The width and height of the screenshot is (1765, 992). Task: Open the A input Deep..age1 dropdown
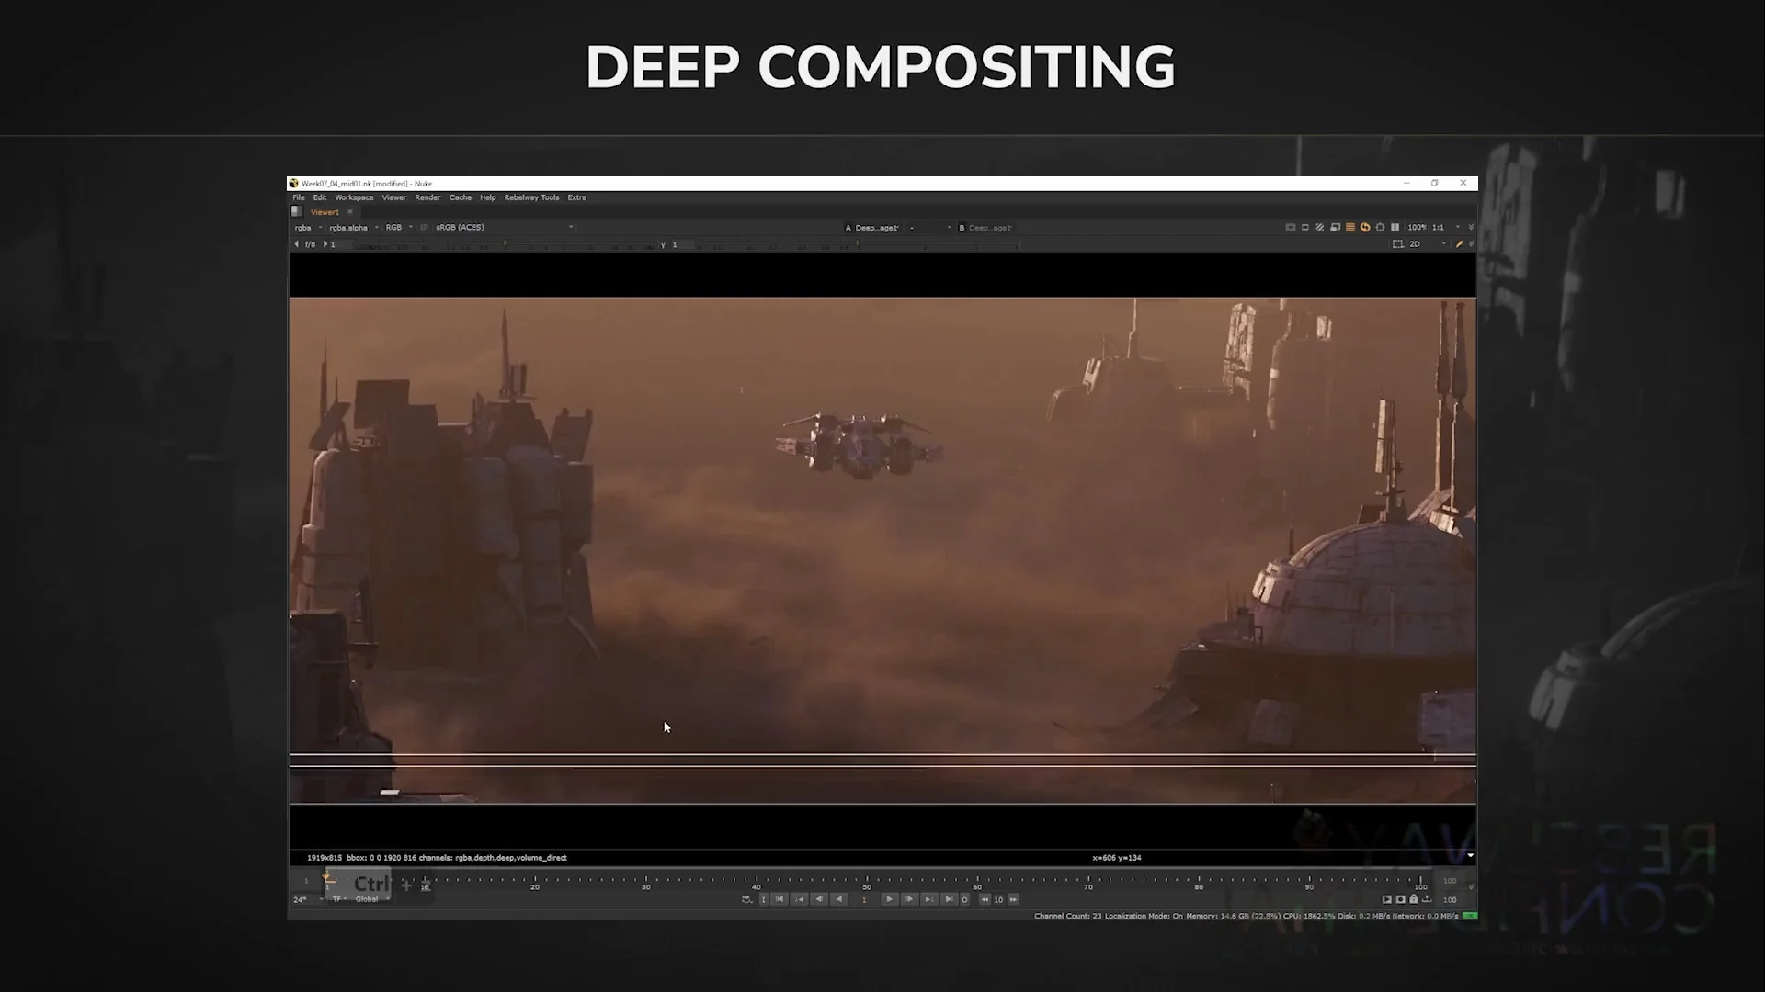coord(877,228)
